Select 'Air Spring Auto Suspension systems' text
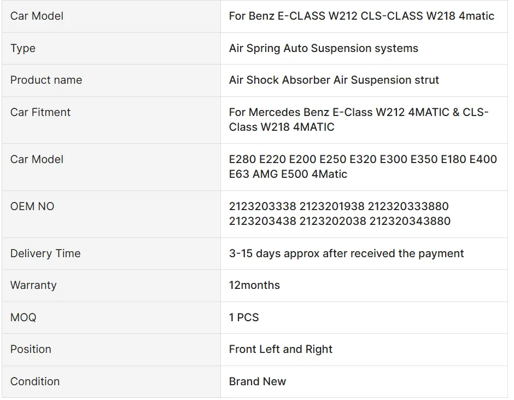 pyautogui.click(x=323, y=48)
